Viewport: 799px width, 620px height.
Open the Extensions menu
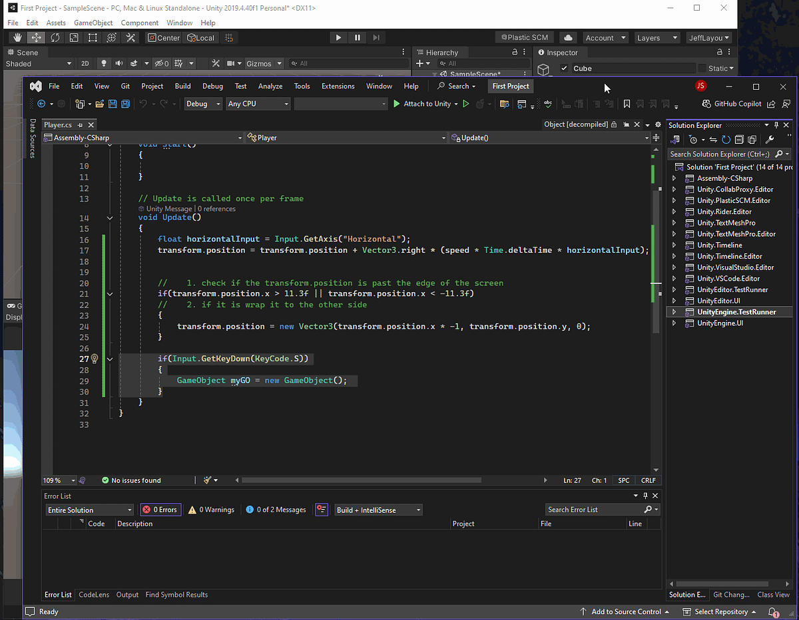(x=338, y=86)
